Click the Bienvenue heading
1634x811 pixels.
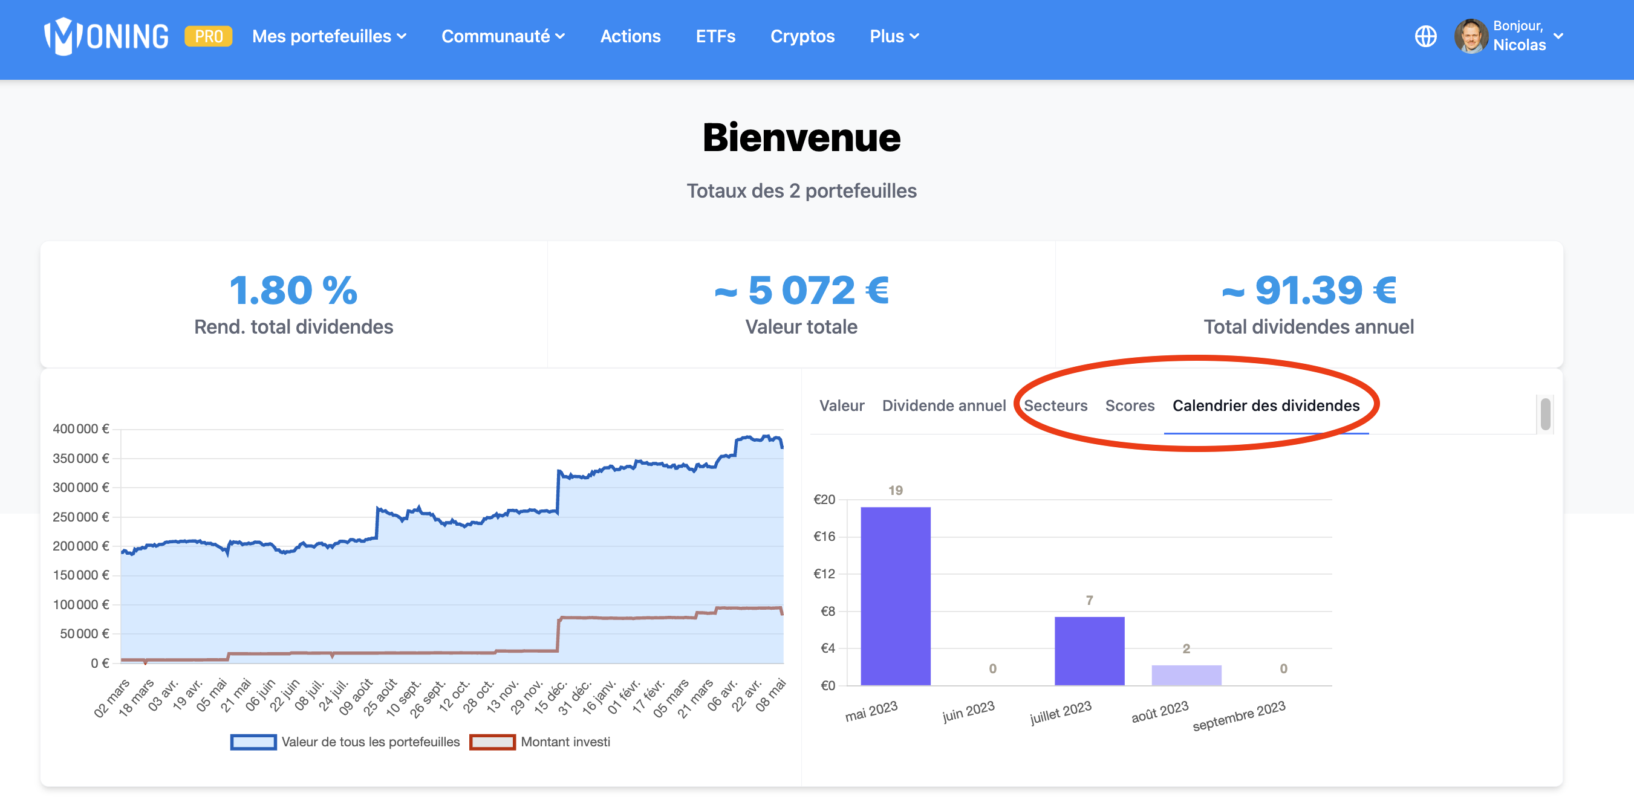(802, 137)
